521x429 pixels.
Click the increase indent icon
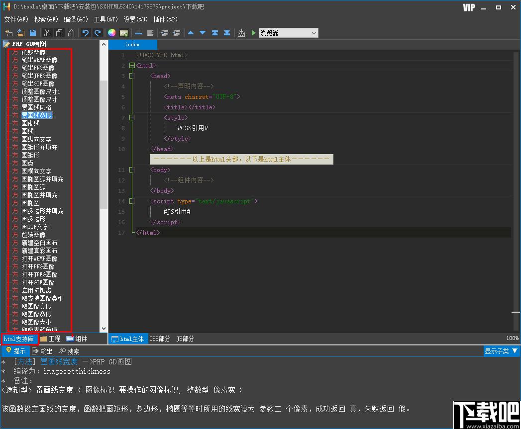point(165,33)
